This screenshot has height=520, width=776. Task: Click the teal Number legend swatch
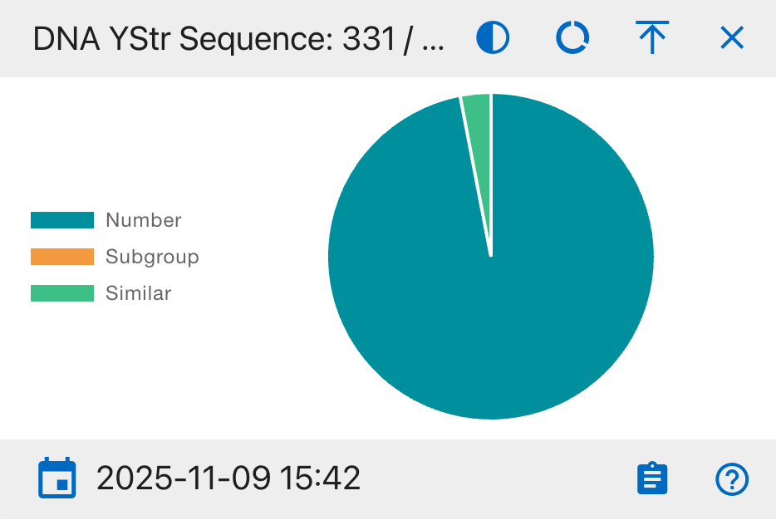(x=62, y=220)
